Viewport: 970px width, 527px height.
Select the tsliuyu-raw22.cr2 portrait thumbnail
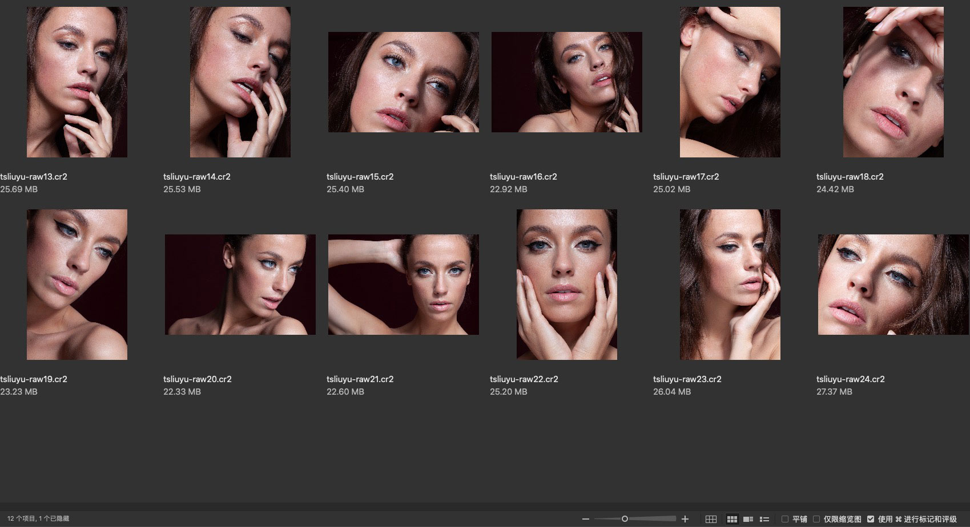(566, 284)
